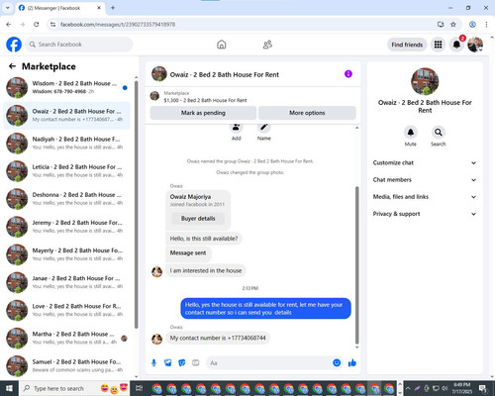The height and width of the screenshot is (396, 495).
Task: Open Buyer details for Owaiz Majoriya
Action: click(x=198, y=219)
